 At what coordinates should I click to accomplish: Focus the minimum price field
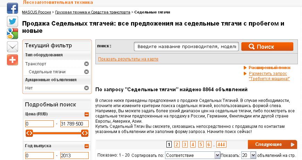click(40, 124)
